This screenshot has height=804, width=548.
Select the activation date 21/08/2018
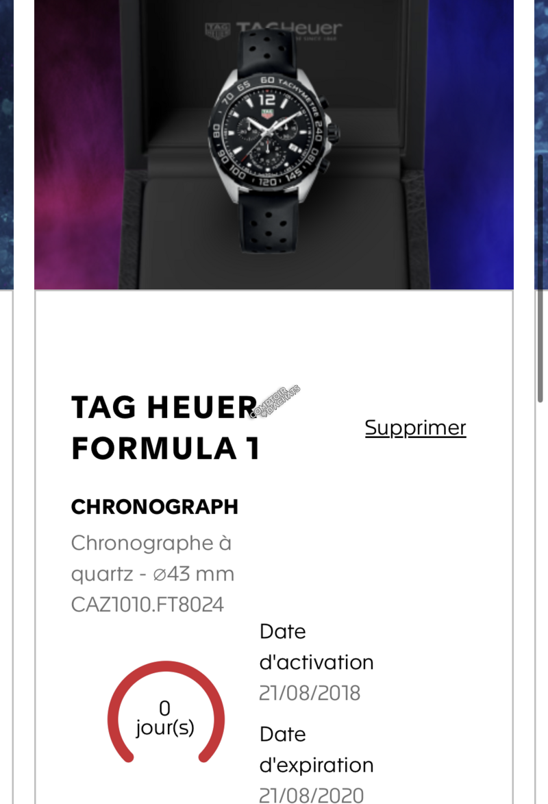(310, 693)
